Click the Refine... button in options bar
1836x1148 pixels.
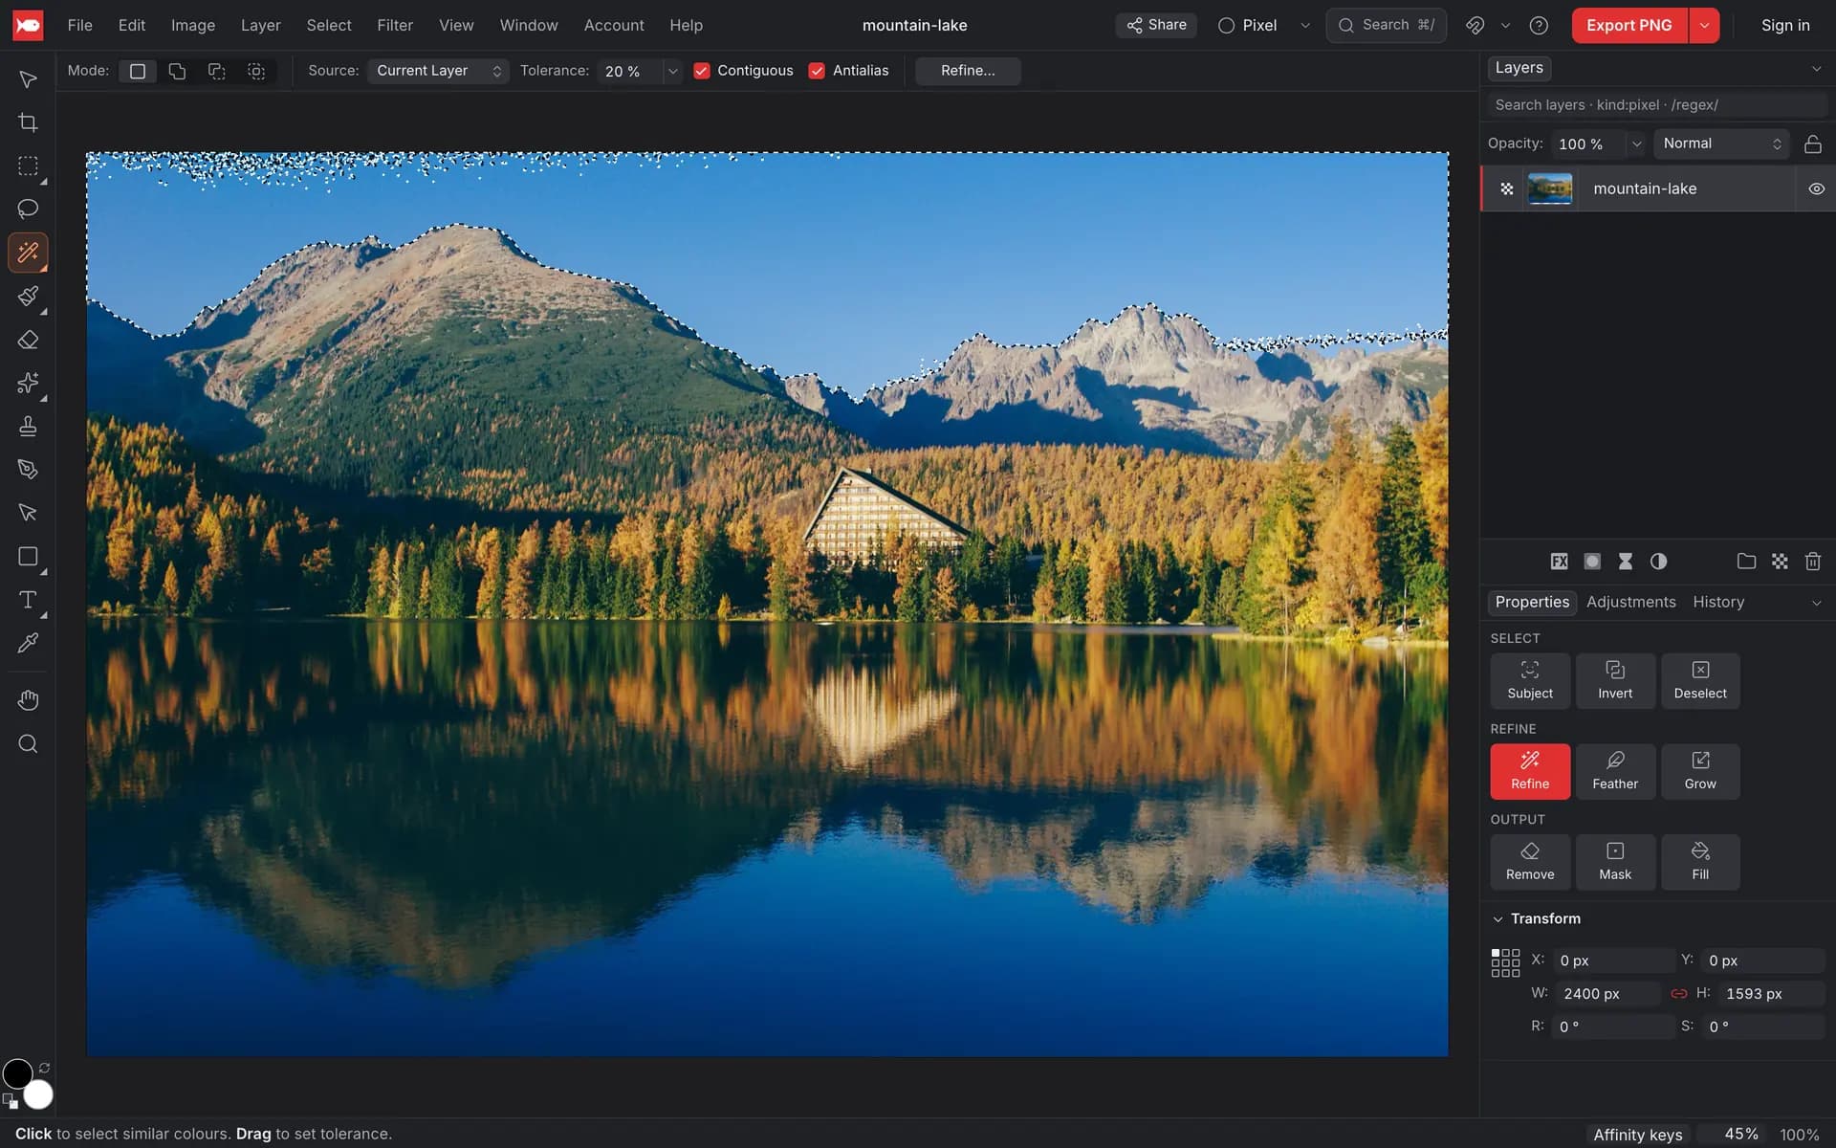pos(968,71)
